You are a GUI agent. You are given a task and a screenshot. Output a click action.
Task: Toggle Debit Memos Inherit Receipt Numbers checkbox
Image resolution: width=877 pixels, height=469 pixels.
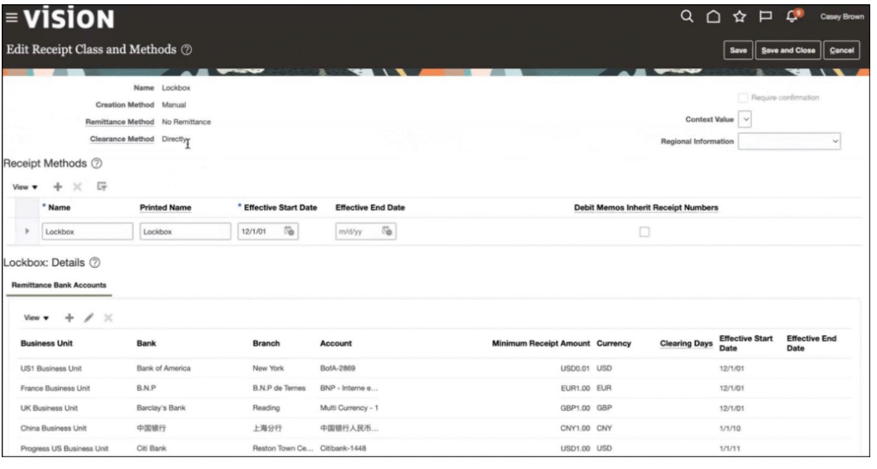pyautogui.click(x=645, y=232)
